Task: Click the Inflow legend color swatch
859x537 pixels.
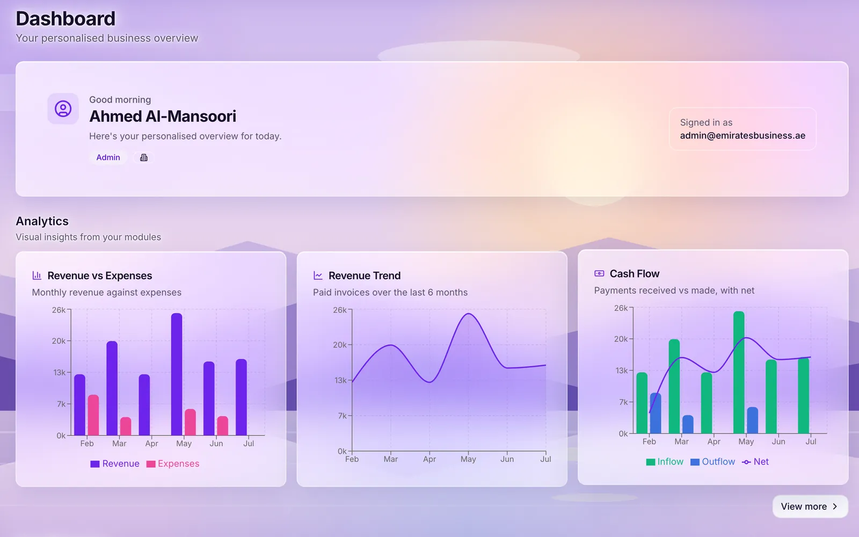Action: click(651, 462)
